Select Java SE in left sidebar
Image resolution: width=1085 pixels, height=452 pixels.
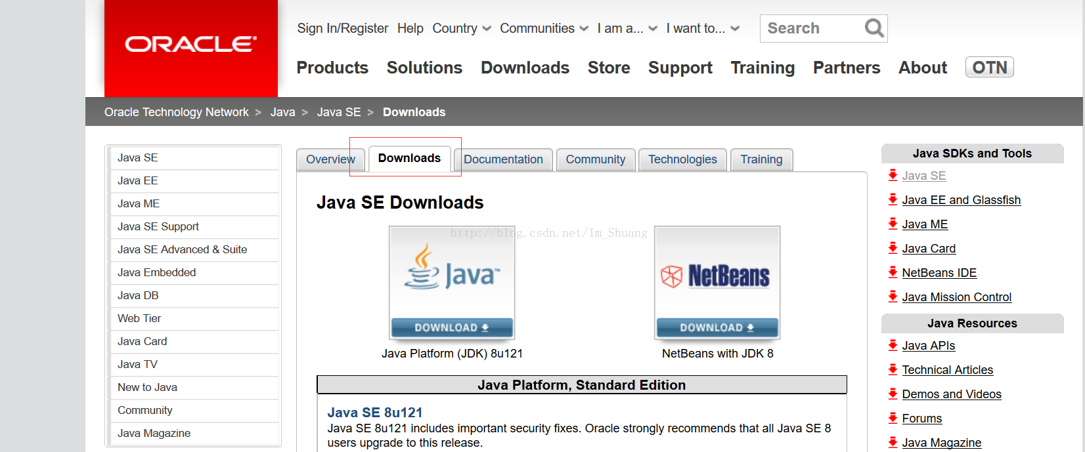point(194,158)
